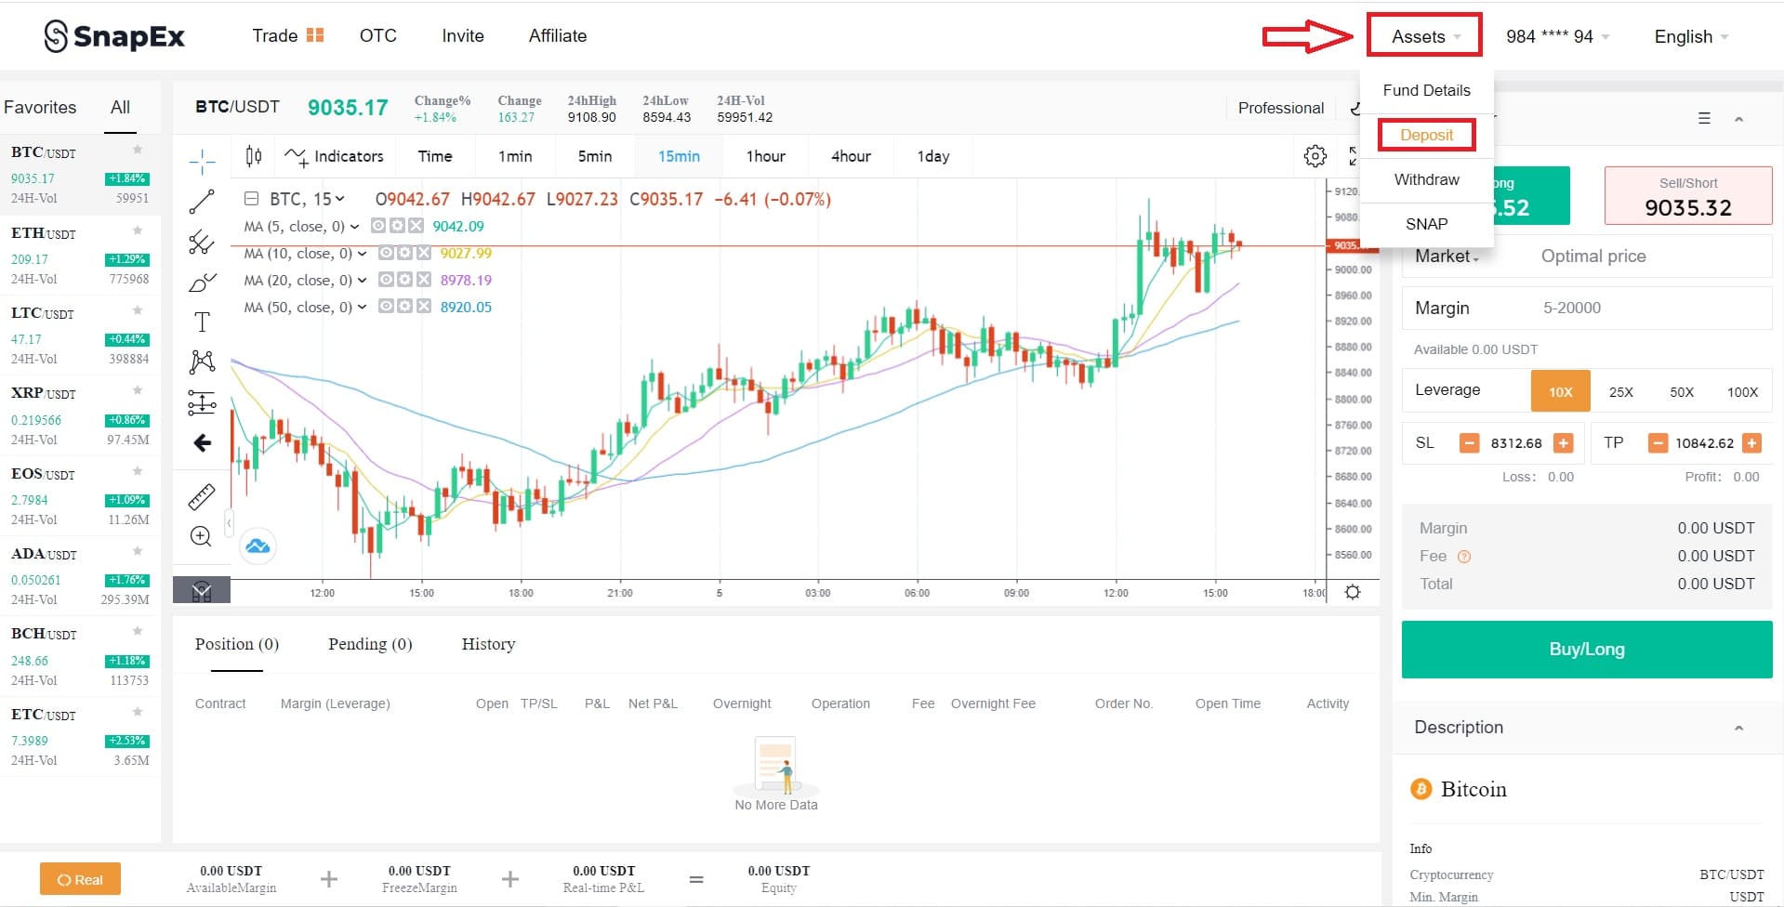This screenshot has width=1784, height=907.
Task: Open chart bottom-right axis settings gear
Action: (x=1353, y=592)
